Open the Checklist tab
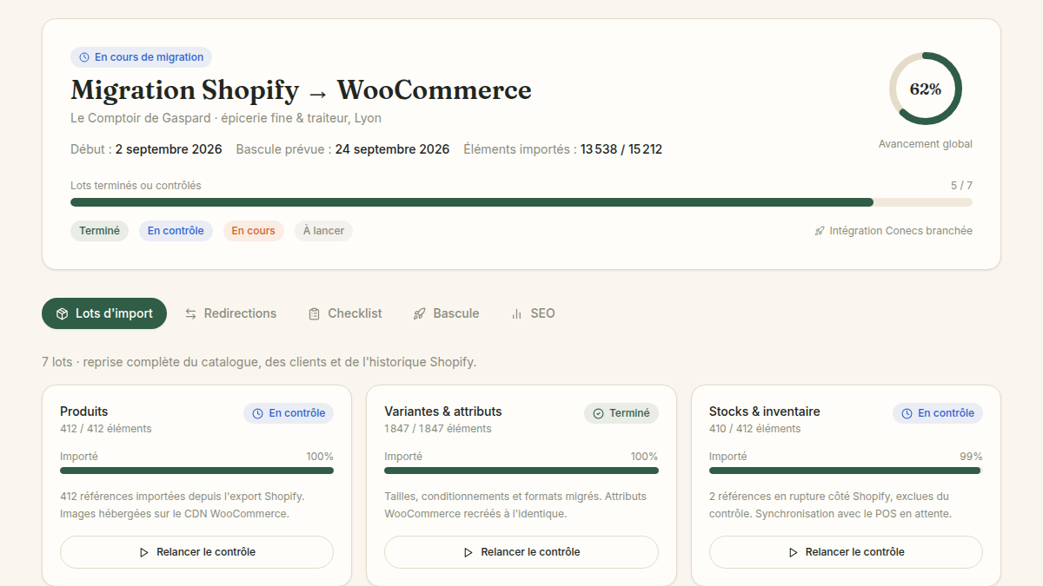This screenshot has width=1043, height=586. coord(345,313)
